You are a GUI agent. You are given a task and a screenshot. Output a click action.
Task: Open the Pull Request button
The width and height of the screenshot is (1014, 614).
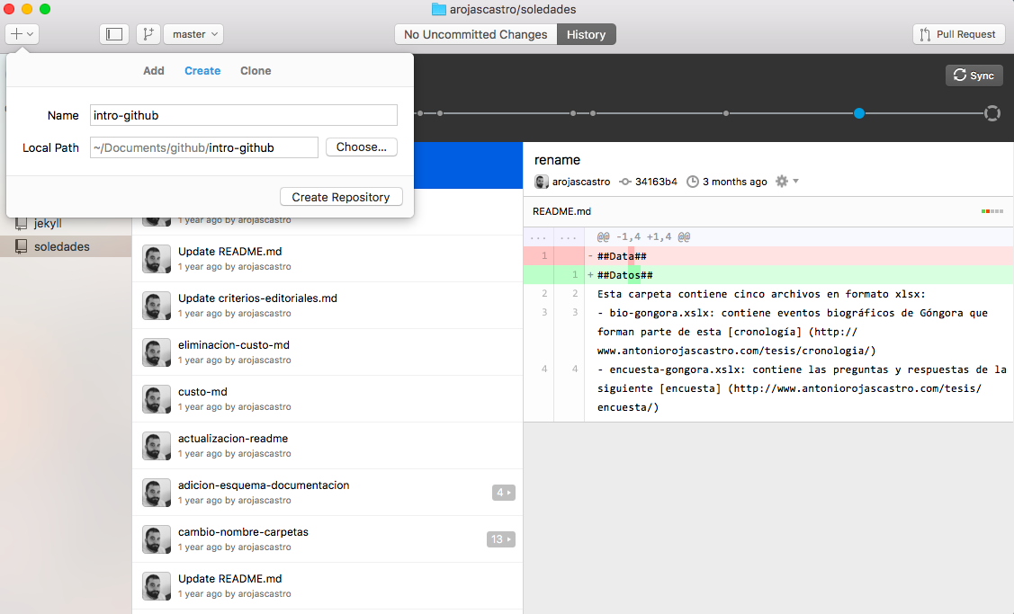[x=958, y=34]
